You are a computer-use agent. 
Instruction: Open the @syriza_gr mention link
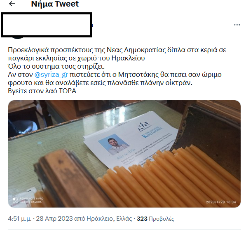click(x=51, y=75)
